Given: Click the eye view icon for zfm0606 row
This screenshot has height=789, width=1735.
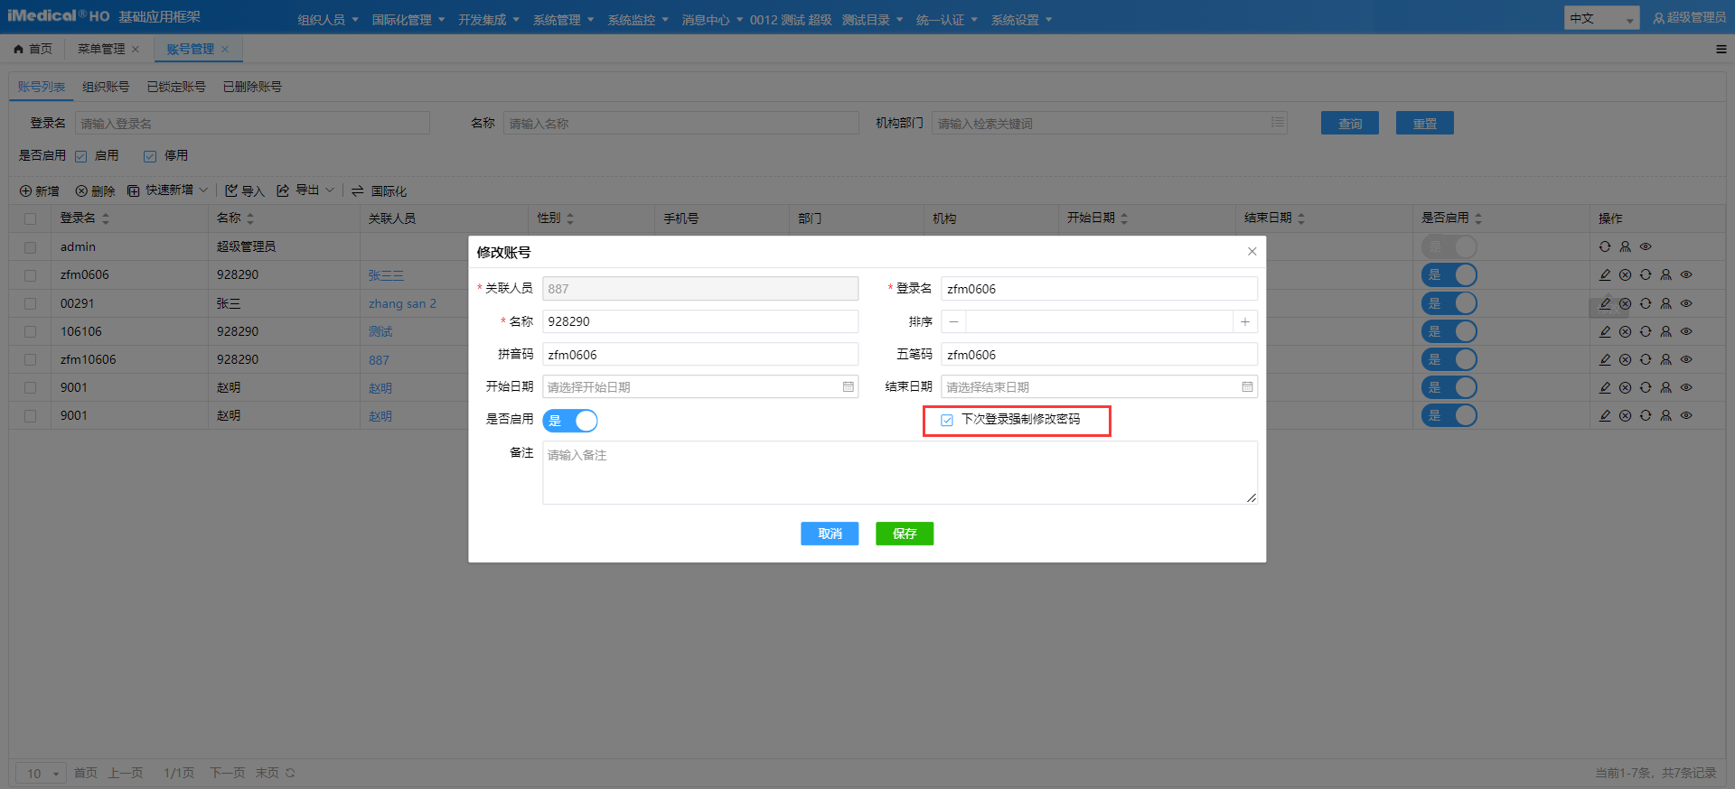Looking at the screenshot, I should coord(1686,274).
